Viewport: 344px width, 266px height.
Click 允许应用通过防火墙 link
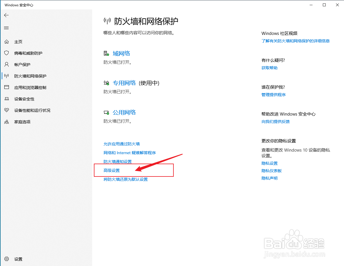pyautogui.click(x=122, y=144)
